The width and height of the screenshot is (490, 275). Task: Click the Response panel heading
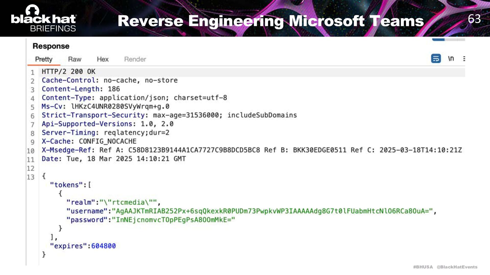point(51,46)
